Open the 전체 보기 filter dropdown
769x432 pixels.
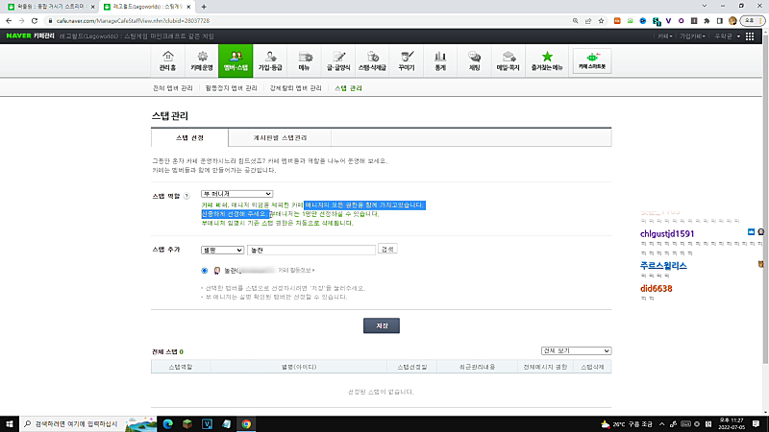tap(576, 351)
